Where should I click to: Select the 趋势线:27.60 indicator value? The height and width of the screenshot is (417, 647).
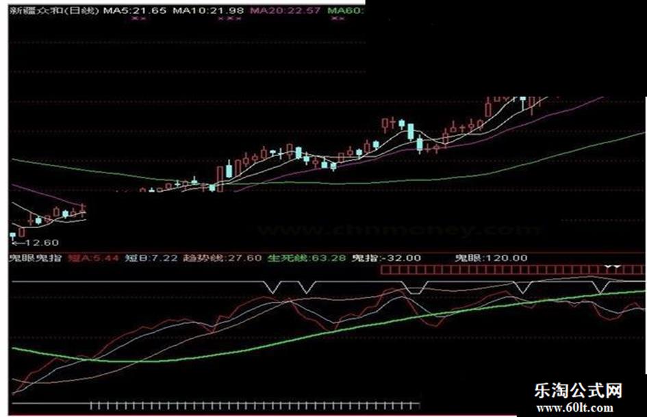223,258
